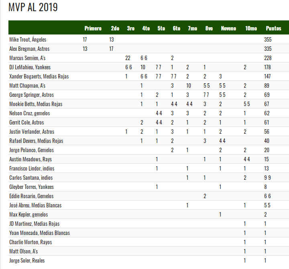
Task: Select the 10mo column header
Action: pos(251,28)
